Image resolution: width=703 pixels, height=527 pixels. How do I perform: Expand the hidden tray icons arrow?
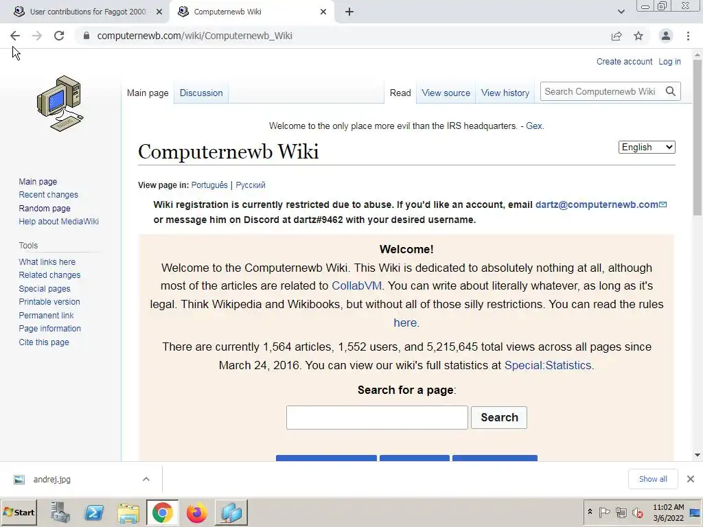coord(590,512)
